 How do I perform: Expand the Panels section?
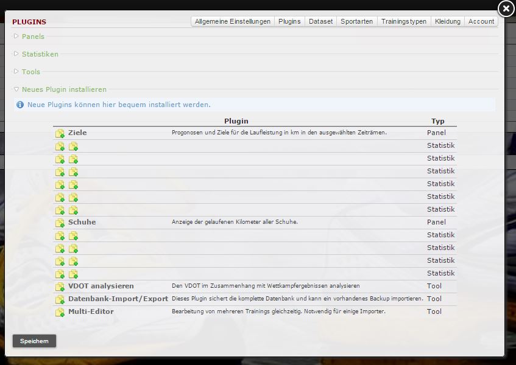pyautogui.click(x=33, y=36)
